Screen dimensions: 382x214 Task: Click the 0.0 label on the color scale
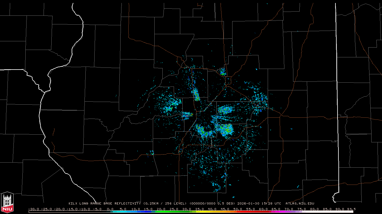(110, 209)
